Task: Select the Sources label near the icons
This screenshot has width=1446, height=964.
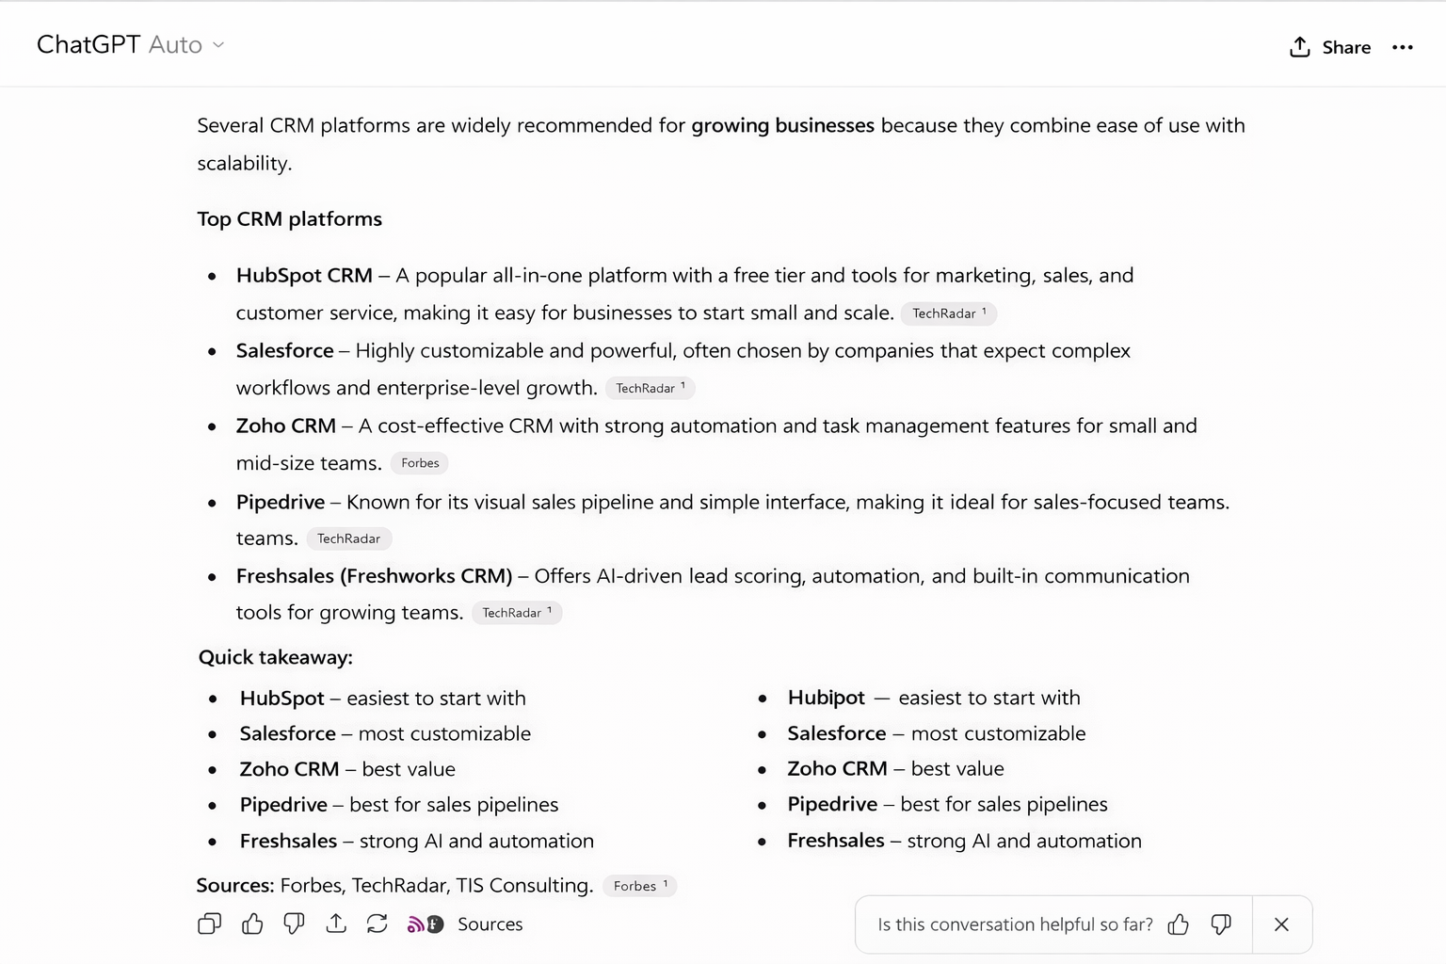Action: click(x=490, y=924)
